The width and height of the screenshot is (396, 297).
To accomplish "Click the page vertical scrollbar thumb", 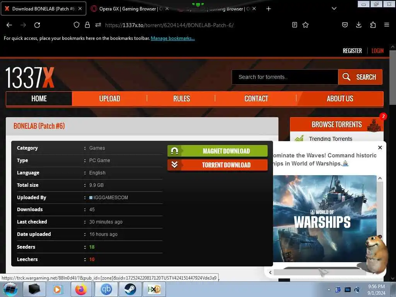I will [393, 77].
